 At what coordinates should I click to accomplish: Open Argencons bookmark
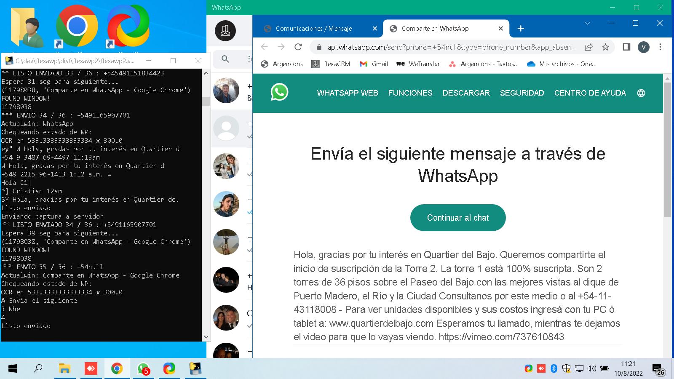(x=282, y=64)
